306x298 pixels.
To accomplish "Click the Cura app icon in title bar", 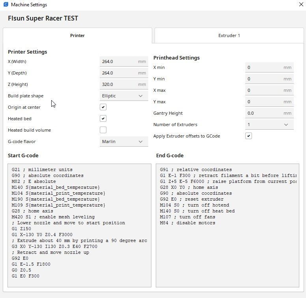I will pyautogui.click(x=6, y=5).
